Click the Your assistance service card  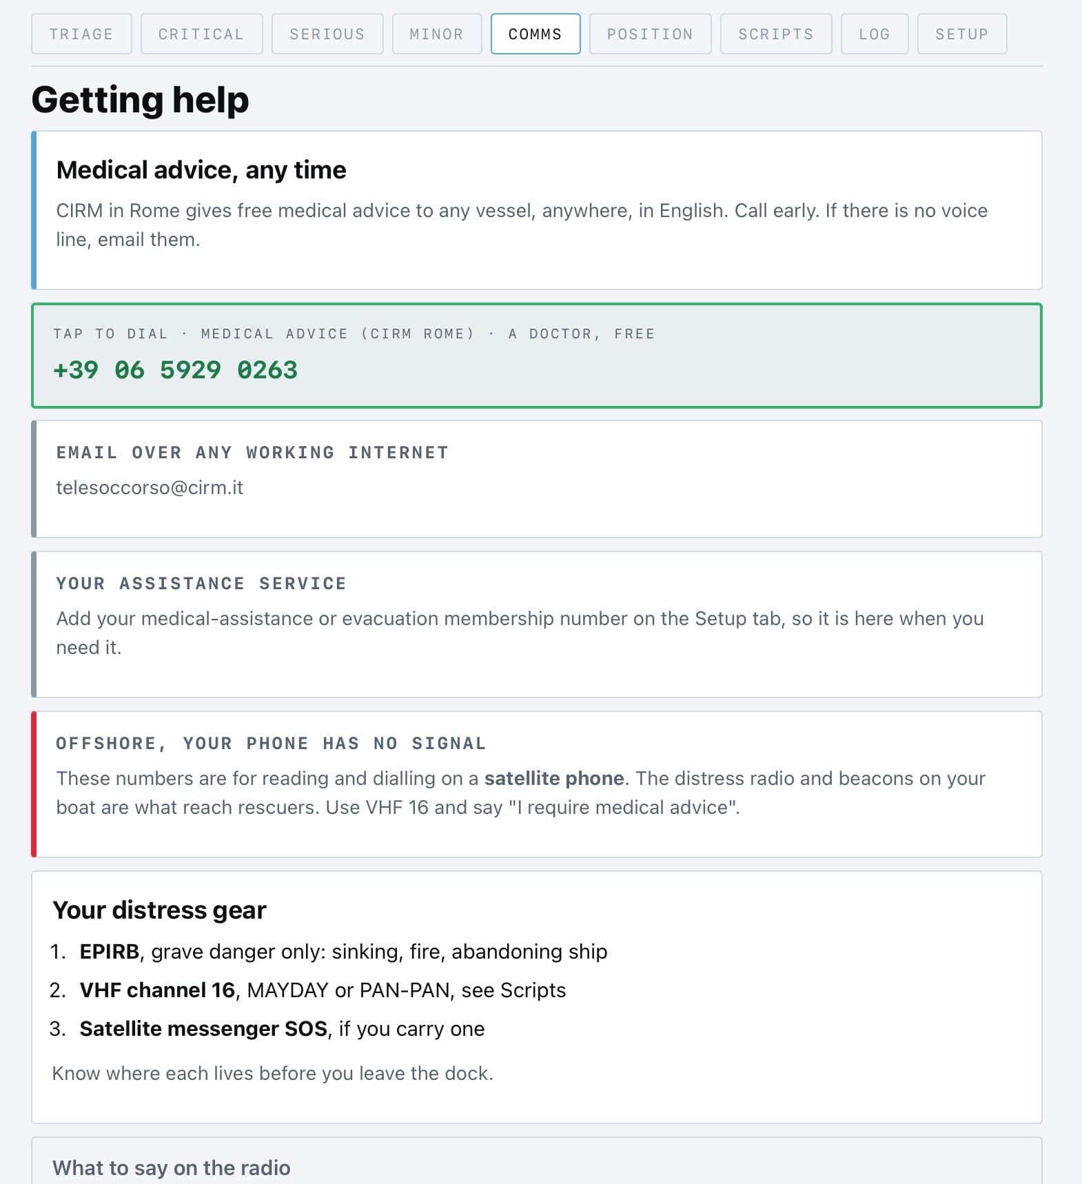coord(536,624)
